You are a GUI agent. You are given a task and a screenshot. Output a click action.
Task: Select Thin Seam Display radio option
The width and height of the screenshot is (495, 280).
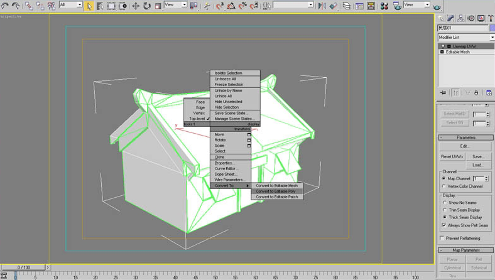[445, 210]
